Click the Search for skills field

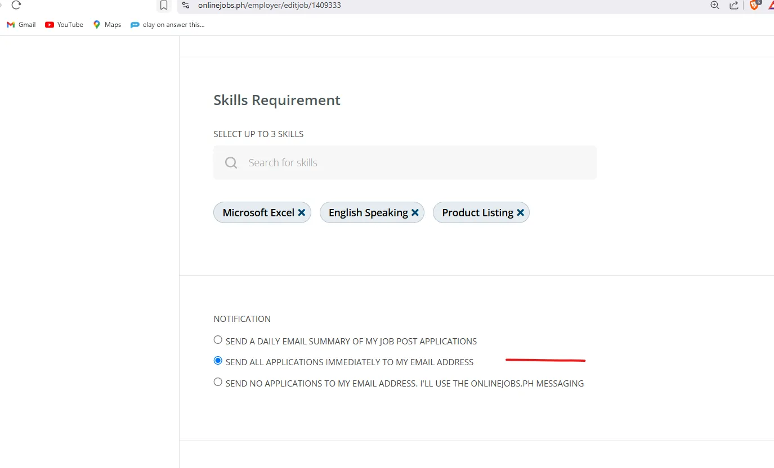click(x=405, y=162)
